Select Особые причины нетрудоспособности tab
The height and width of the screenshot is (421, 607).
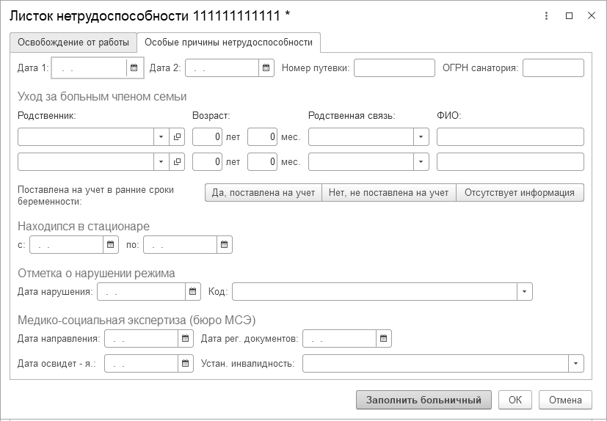[228, 43]
